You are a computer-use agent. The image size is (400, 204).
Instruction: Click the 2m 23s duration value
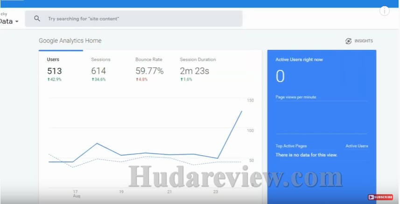pyautogui.click(x=194, y=71)
